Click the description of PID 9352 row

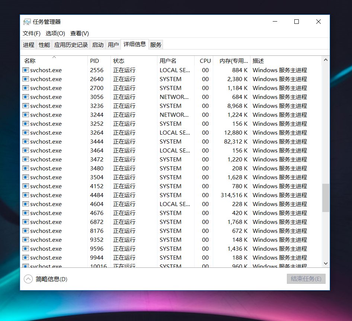pos(280,240)
